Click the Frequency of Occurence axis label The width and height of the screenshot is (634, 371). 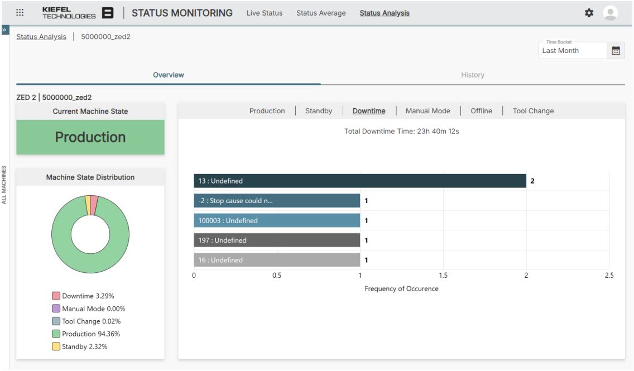pyautogui.click(x=401, y=288)
